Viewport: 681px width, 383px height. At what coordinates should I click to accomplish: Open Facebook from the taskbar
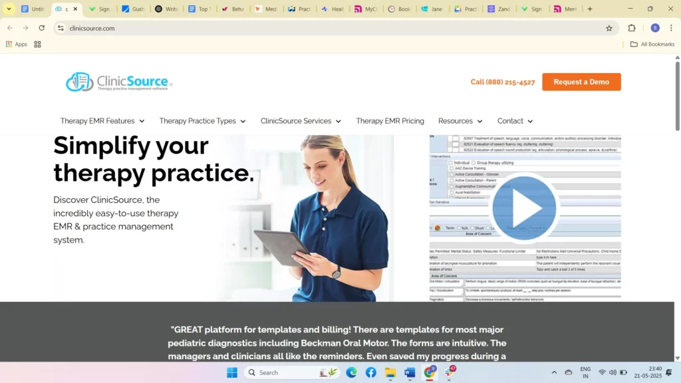point(371,372)
